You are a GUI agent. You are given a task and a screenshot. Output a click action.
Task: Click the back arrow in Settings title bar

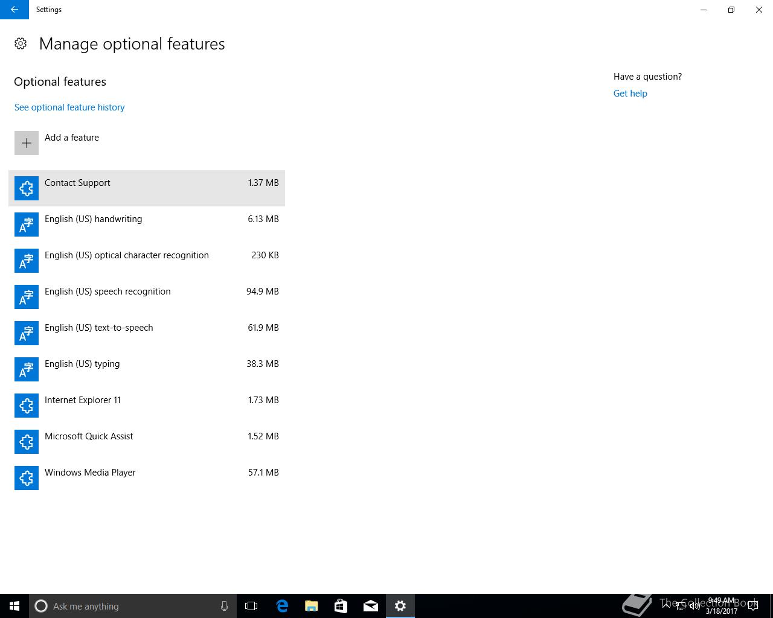point(14,10)
